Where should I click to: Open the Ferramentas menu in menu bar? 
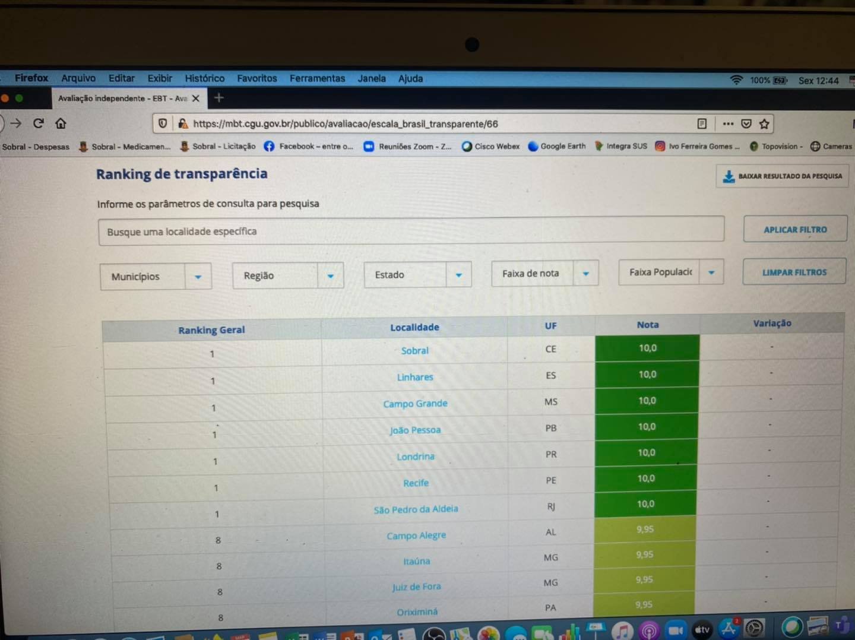point(317,78)
